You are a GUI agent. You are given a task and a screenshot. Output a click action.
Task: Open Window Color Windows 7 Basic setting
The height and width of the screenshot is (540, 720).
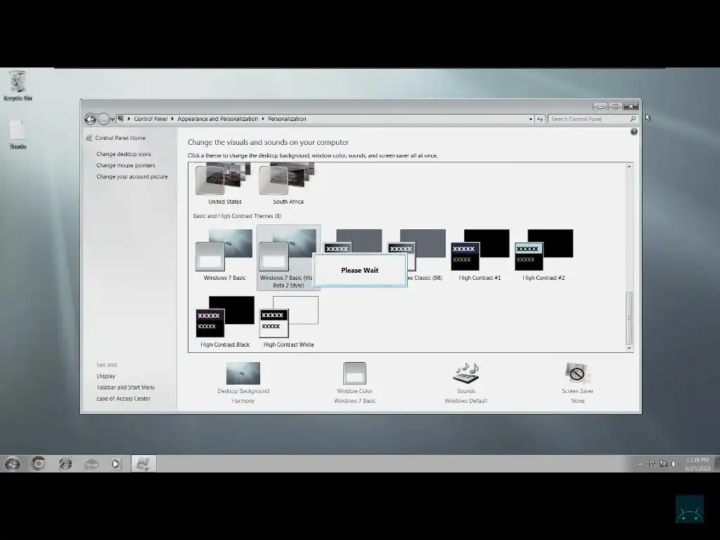tap(354, 383)
